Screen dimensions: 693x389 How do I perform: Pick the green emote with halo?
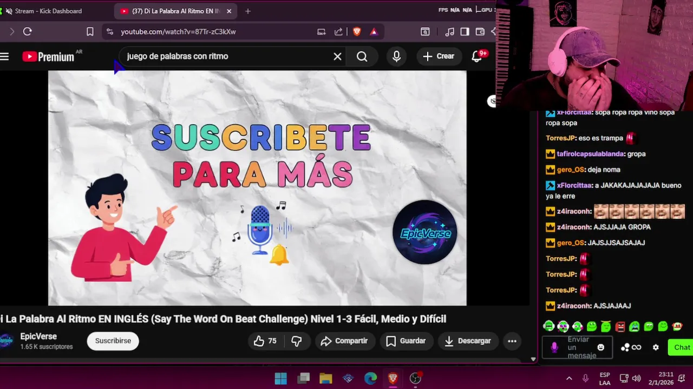pyautogui.click(x=606, y=326)
